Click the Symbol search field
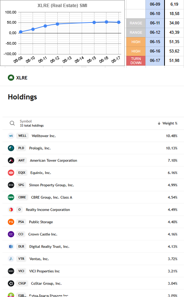This screenshot has height=297, width=184. click(x=32, y=123)
